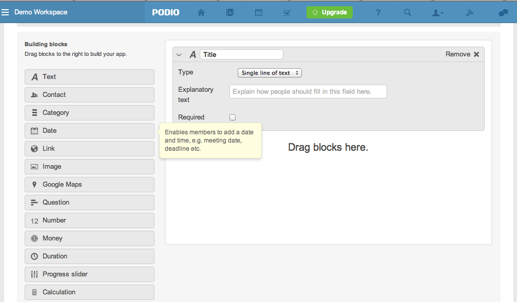Toggle the Required checkbox

coord(233,117)
